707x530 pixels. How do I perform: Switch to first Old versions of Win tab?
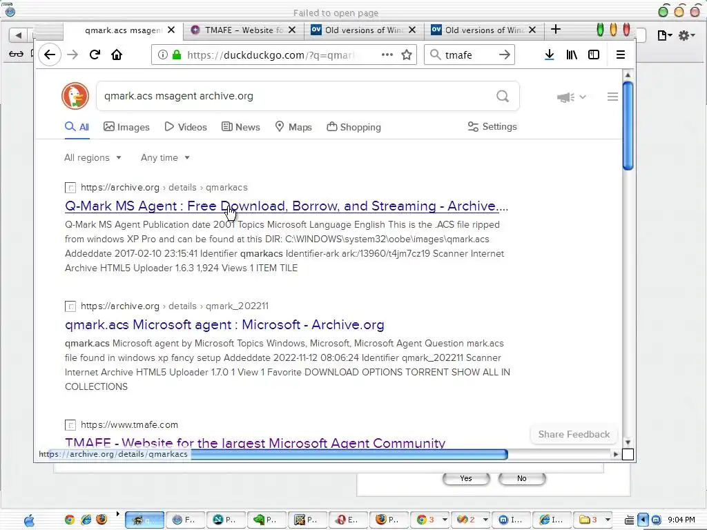[363, 30]
